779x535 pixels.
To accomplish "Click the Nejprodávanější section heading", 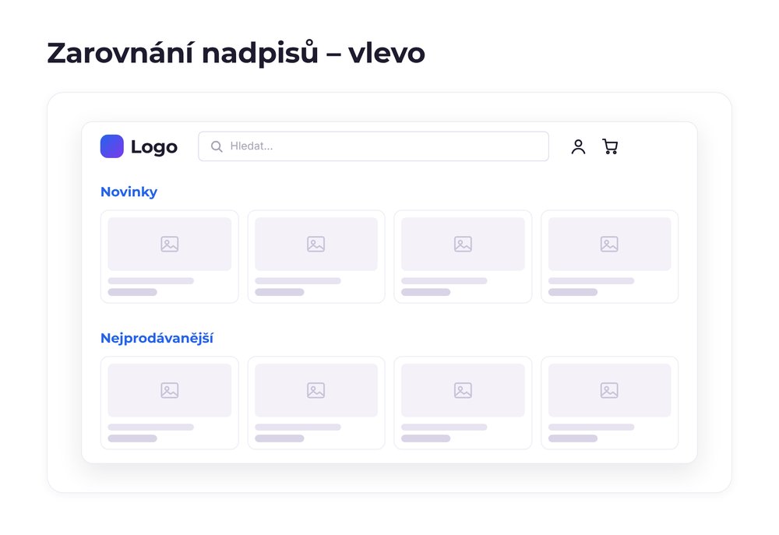I will click(x=157, y=338).
